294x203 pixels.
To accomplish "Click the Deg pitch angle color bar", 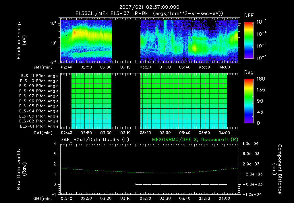I will pos(249,101).
